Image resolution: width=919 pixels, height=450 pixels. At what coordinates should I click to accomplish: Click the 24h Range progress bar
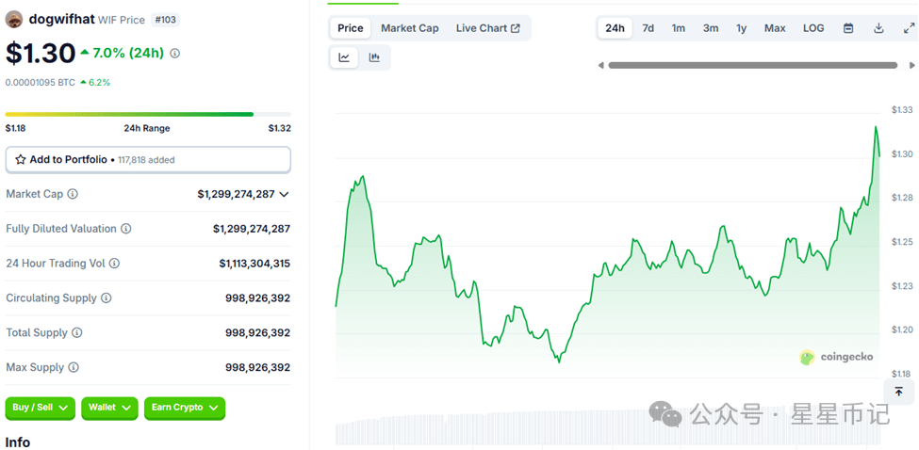point(148,114)
